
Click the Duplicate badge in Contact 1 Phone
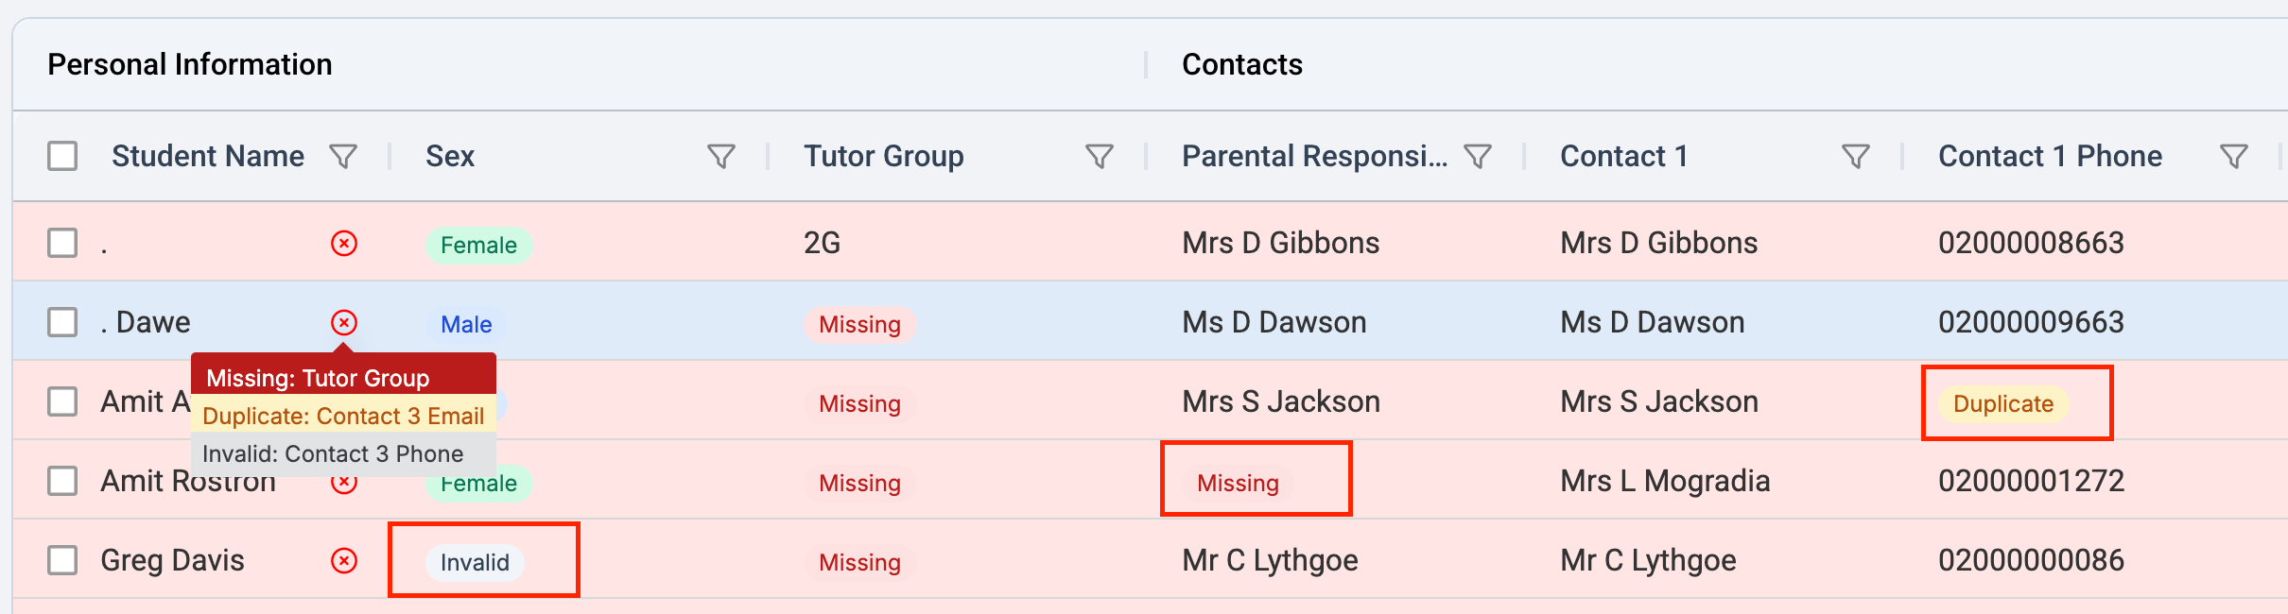point(2002,403)
